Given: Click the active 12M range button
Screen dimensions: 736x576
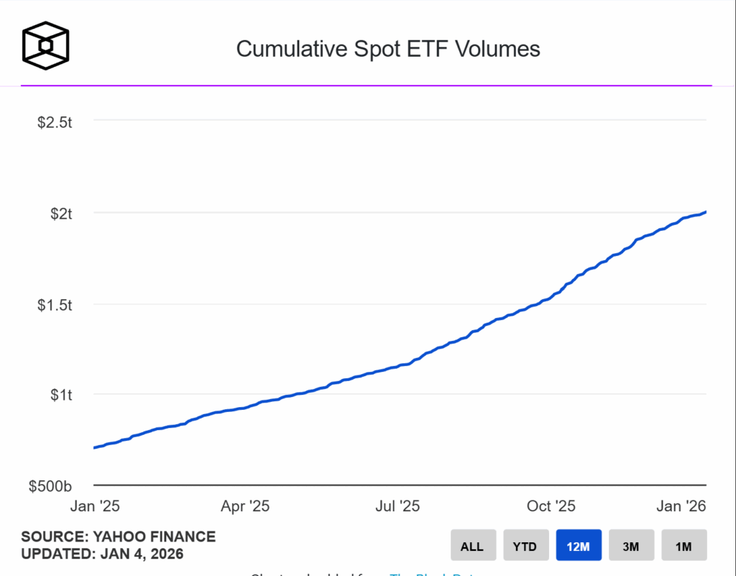Looking at the screenshot, I should click(x=579, y=545).
